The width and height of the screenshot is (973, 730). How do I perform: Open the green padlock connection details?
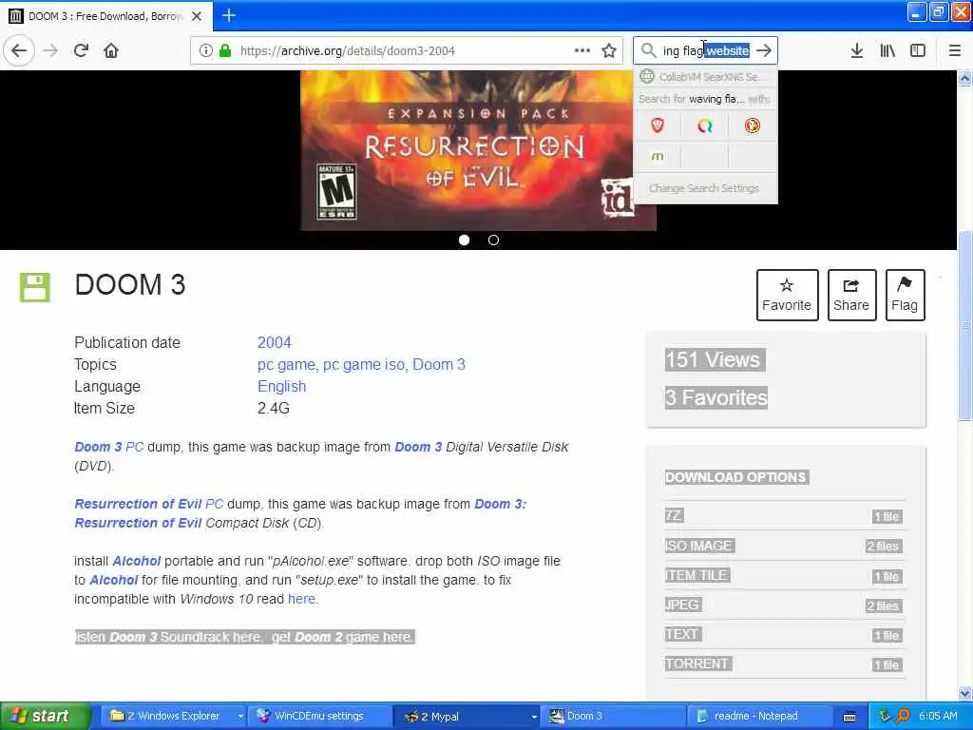click(225, 50)
